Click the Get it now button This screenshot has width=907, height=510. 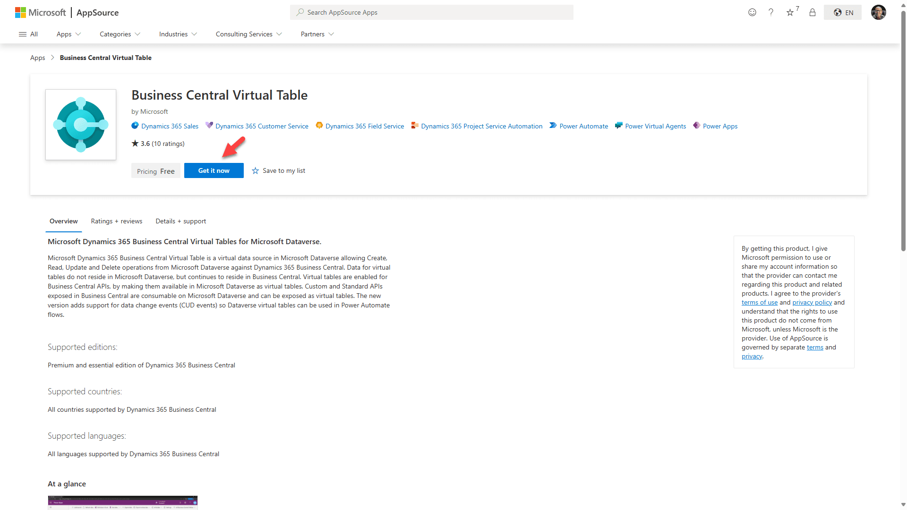pyautogui.click(x=214, y=170)
